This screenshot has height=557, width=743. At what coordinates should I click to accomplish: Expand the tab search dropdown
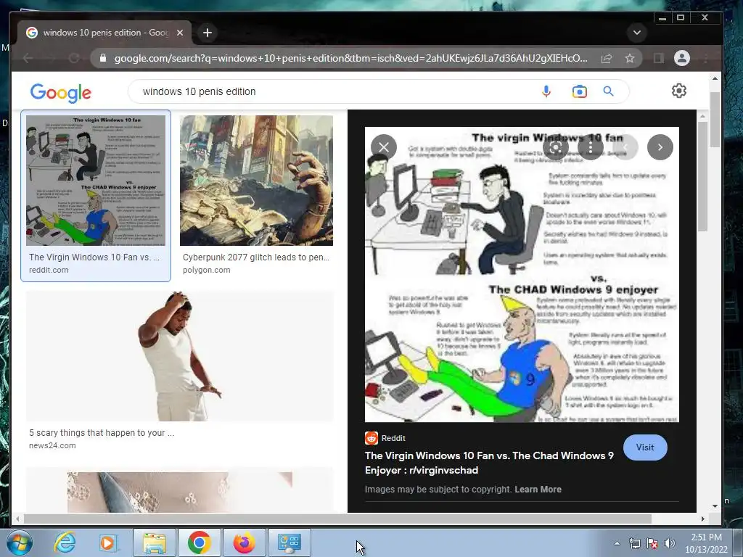pos(637,33)
